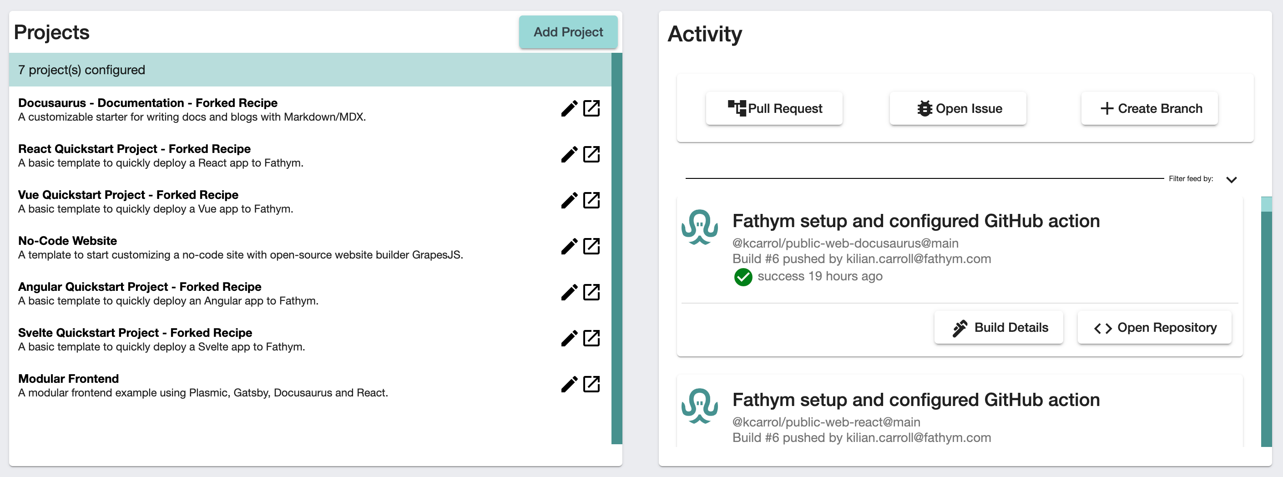Screen dimensions: 1283x477
Task: Select the No-Code Website project title
Action: (x=67, y=240)
